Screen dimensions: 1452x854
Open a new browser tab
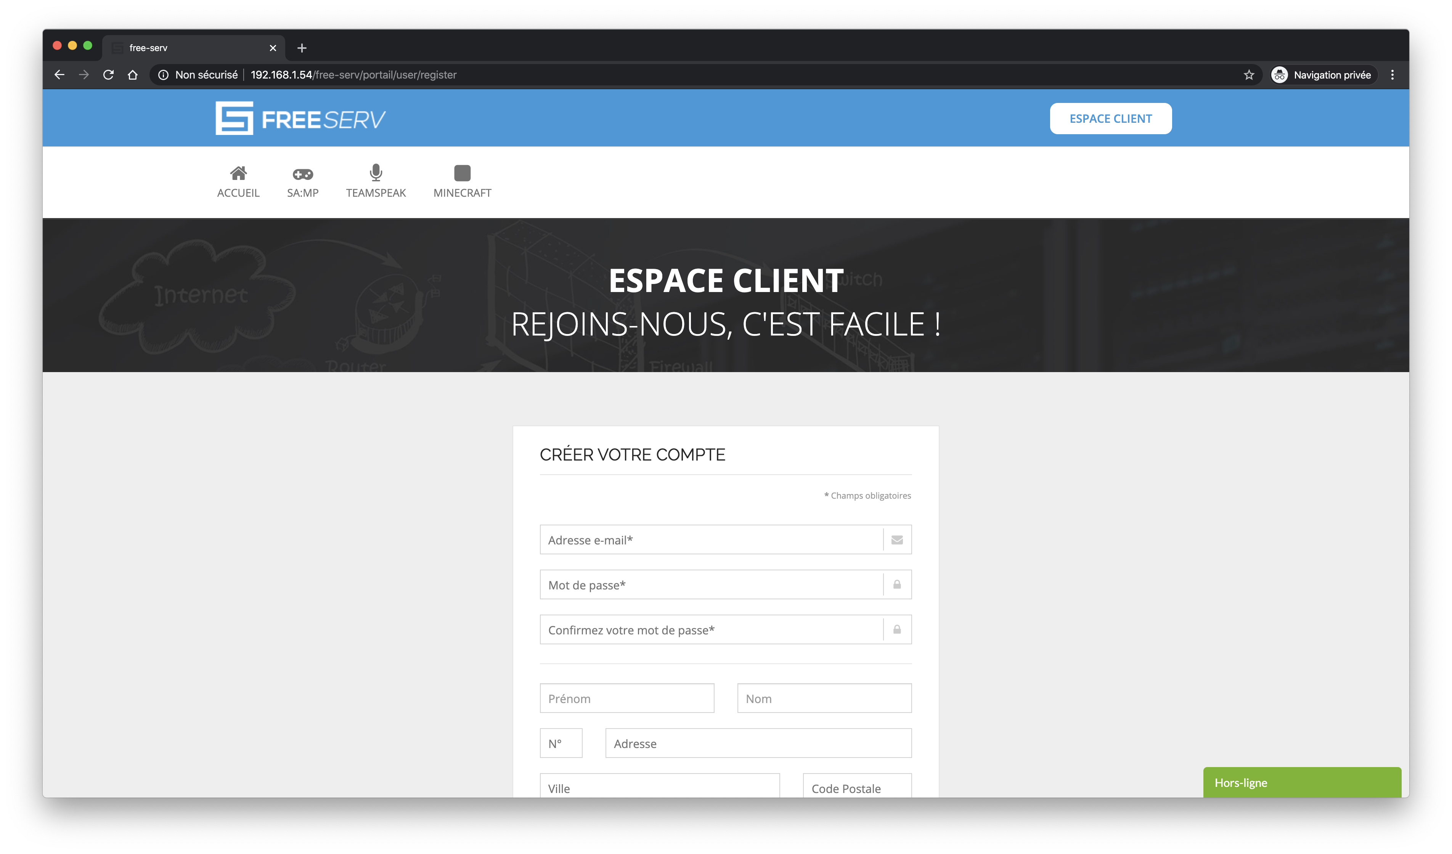[x=301, y=48]
